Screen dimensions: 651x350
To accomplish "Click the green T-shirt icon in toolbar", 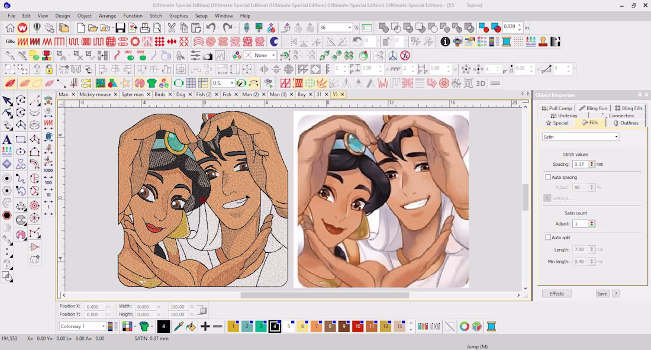I will point(152,83).
